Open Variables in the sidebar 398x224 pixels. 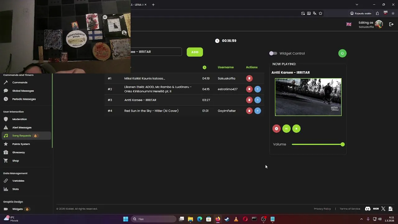[x=18, y=181]
